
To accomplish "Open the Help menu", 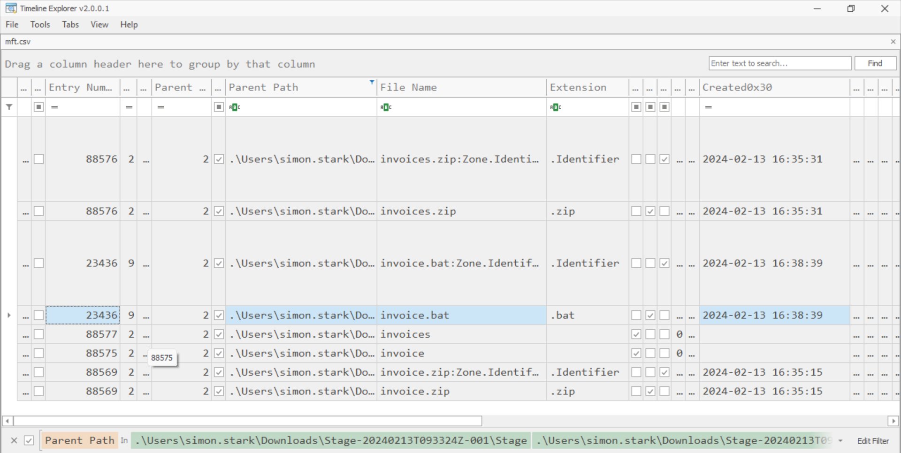I will click(x=129, y=24).
